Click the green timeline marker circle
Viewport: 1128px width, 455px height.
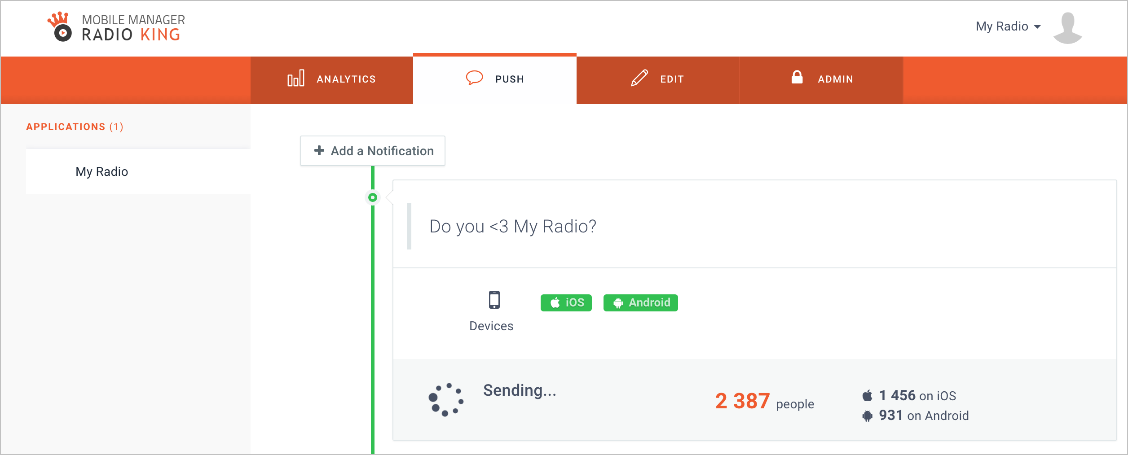click(x=372, y=197)
